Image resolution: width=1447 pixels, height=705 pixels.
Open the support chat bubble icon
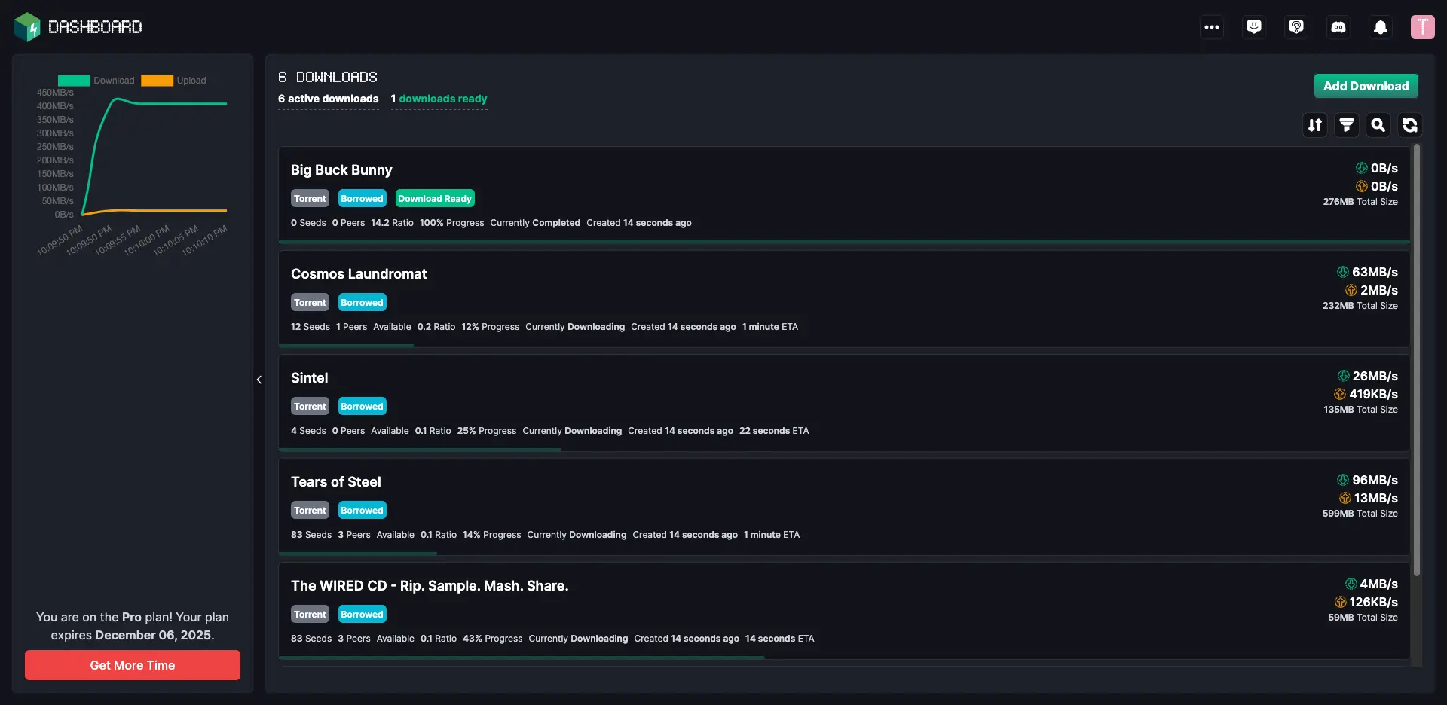click(x=1296, y=27)
